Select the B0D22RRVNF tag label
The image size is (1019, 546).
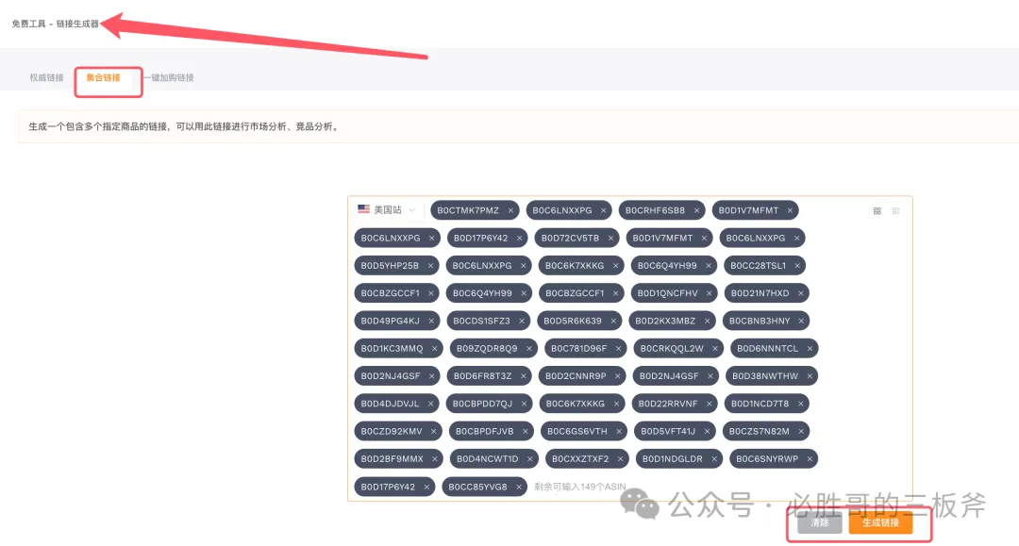(668, 404)
